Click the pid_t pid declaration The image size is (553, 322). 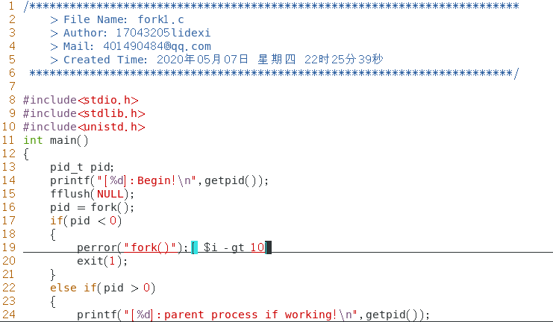coord(82,167)
